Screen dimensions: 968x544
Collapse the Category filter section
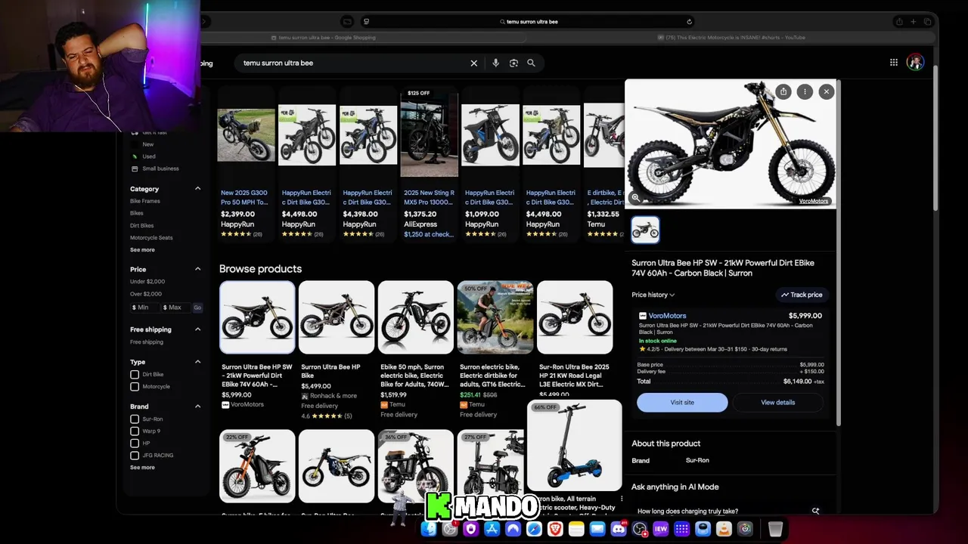[198, 189]
